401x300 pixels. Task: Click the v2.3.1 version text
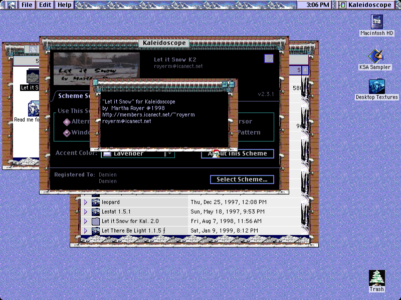(266, 94)
